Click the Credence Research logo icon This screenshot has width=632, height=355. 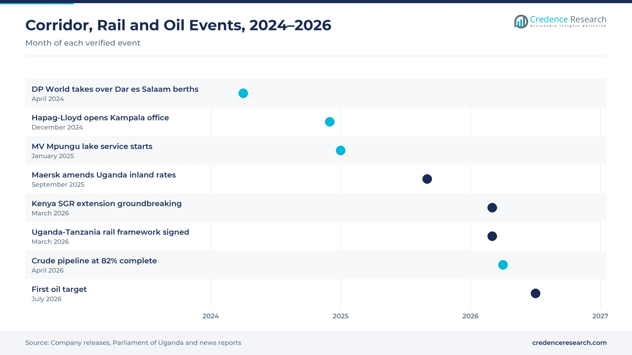point(521,22)
